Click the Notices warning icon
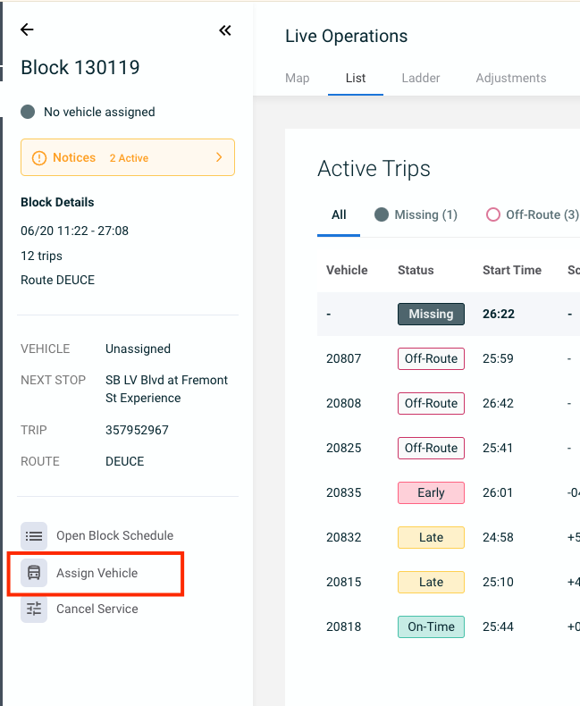Viewport: 580px width, 706px height. click(39, 158)
